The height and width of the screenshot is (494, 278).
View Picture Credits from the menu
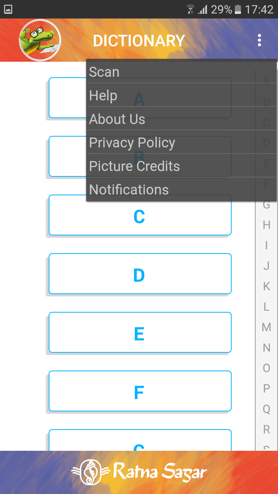[x=181, y=166]
